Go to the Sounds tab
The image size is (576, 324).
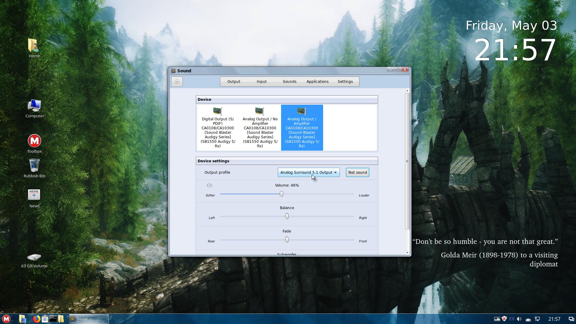[289, 82]
